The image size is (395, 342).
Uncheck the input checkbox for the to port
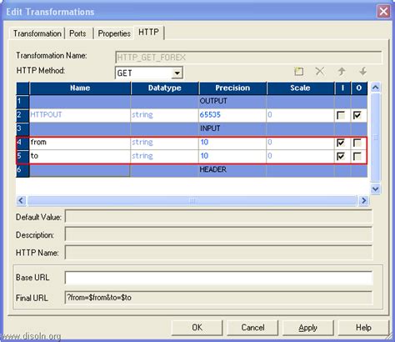(x=341, y=156)
